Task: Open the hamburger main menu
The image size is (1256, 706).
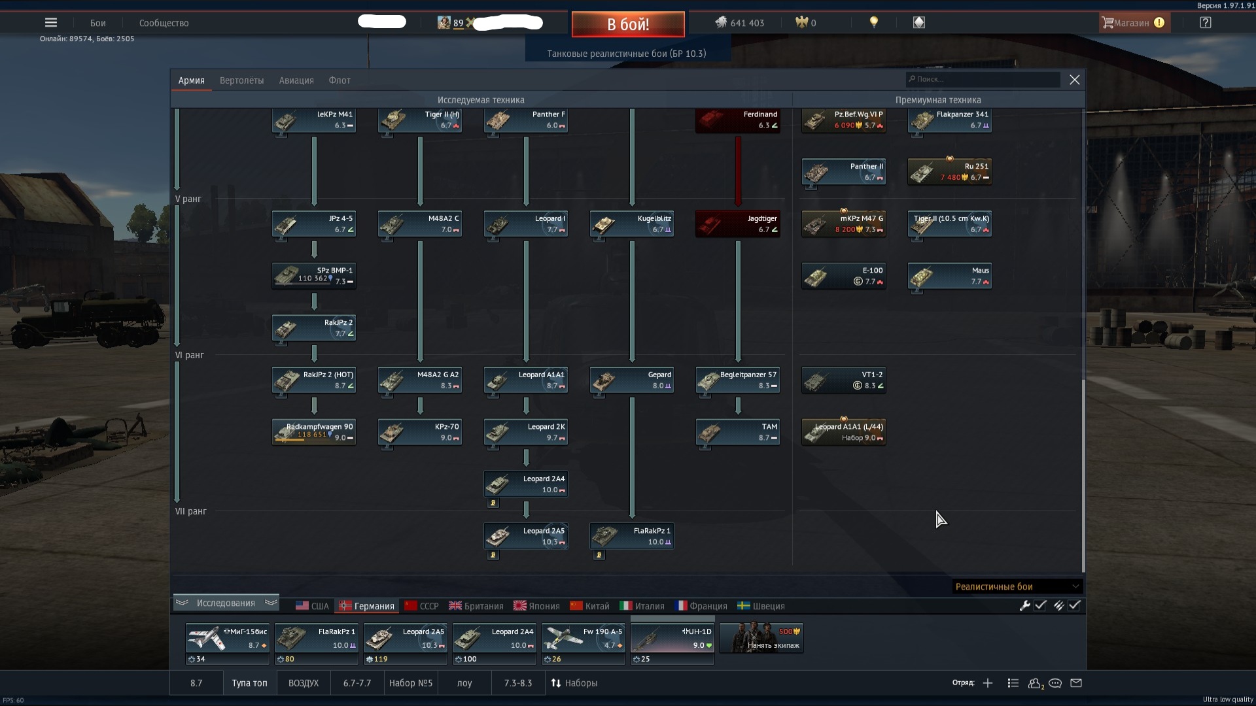Action: (51, 22)
